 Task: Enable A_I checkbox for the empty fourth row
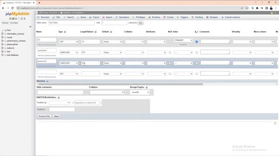tap(197, 74)
